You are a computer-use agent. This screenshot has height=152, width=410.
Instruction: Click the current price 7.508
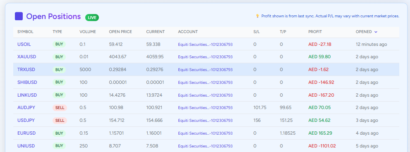[x=153, y=146]
